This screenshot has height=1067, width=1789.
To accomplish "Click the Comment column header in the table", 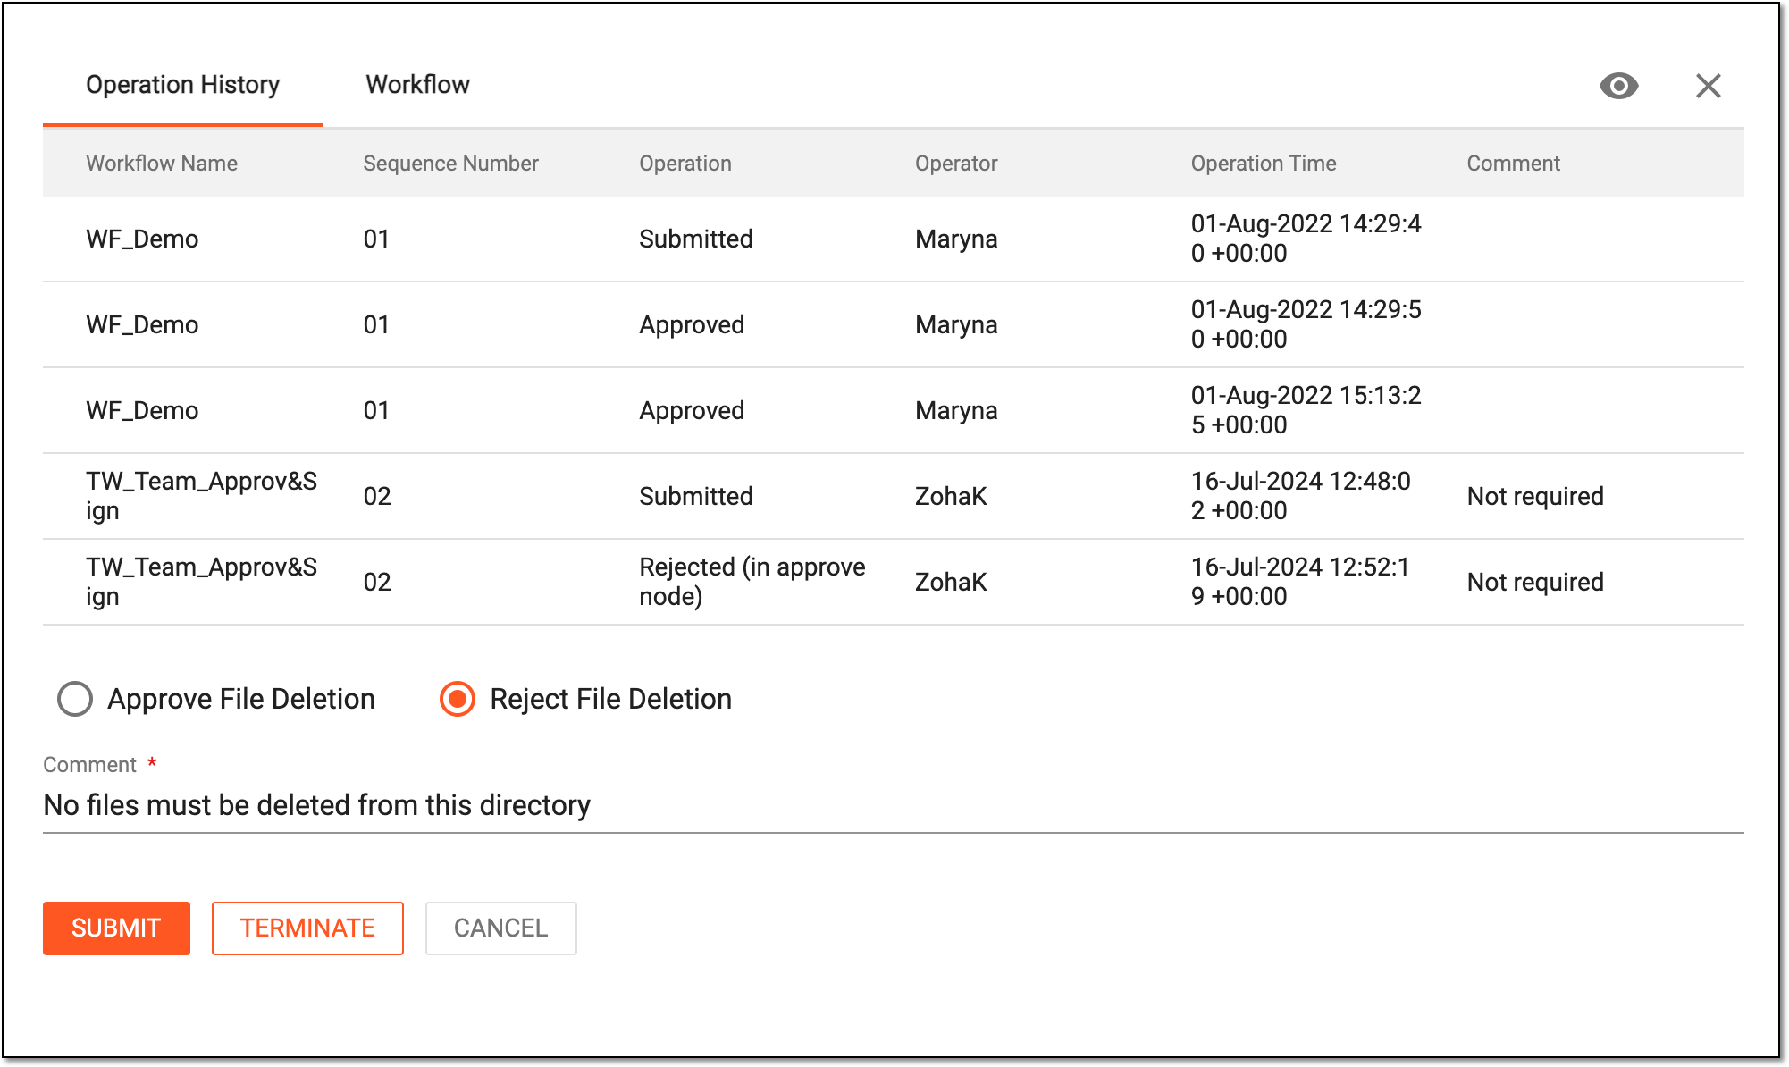I will click(1513, 164).
